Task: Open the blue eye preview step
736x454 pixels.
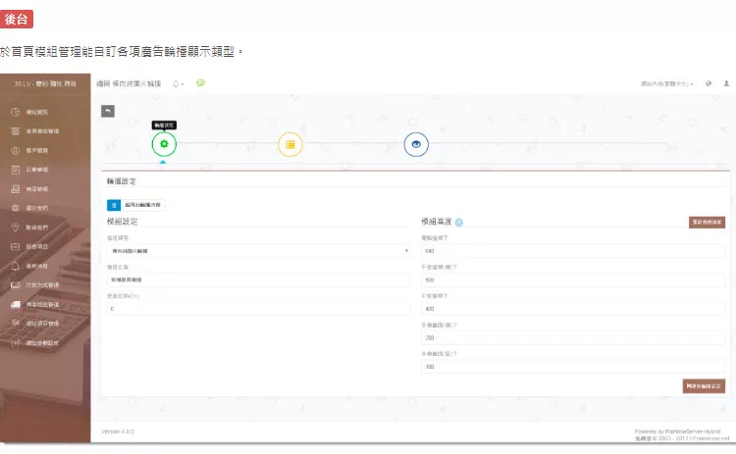Action: pos(416,144)
